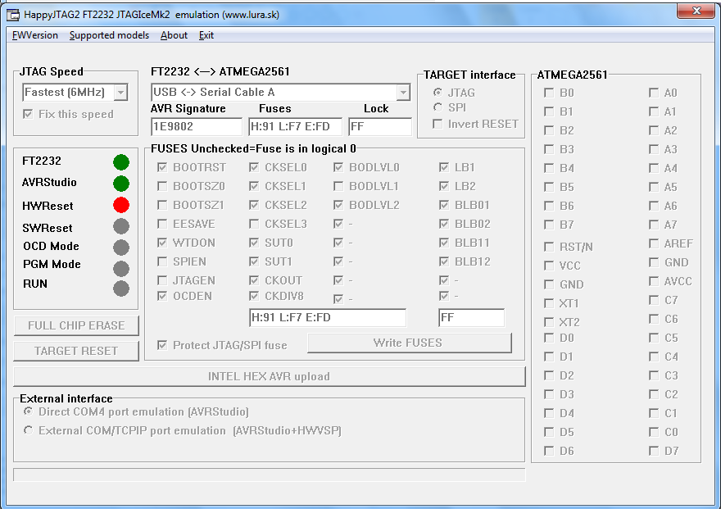This screenshot has width=721, height=509.
Task: Click the red HWReset status indicator
Action: pos(121,205)
